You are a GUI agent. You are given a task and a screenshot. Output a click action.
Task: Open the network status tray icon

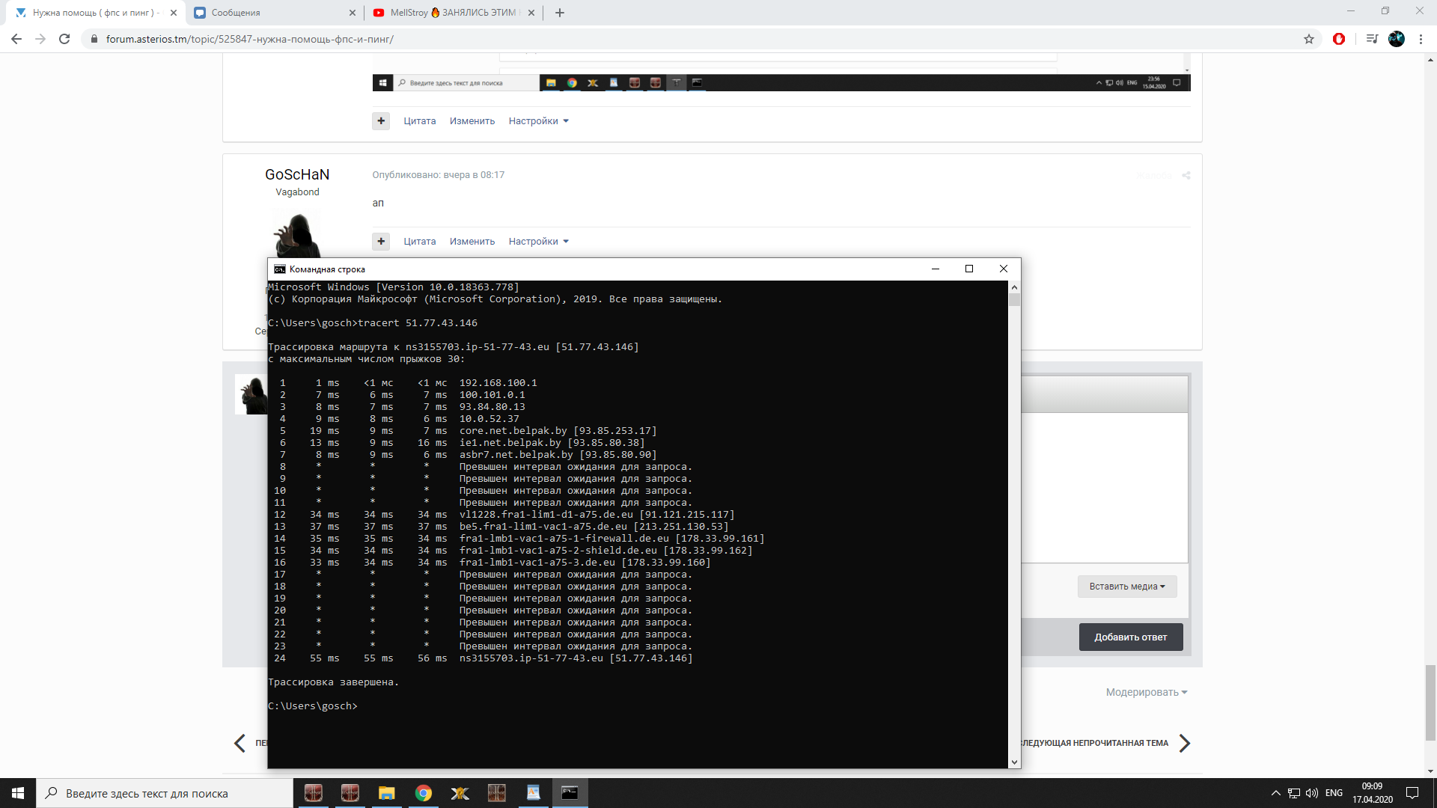(x=1294, y=793)
